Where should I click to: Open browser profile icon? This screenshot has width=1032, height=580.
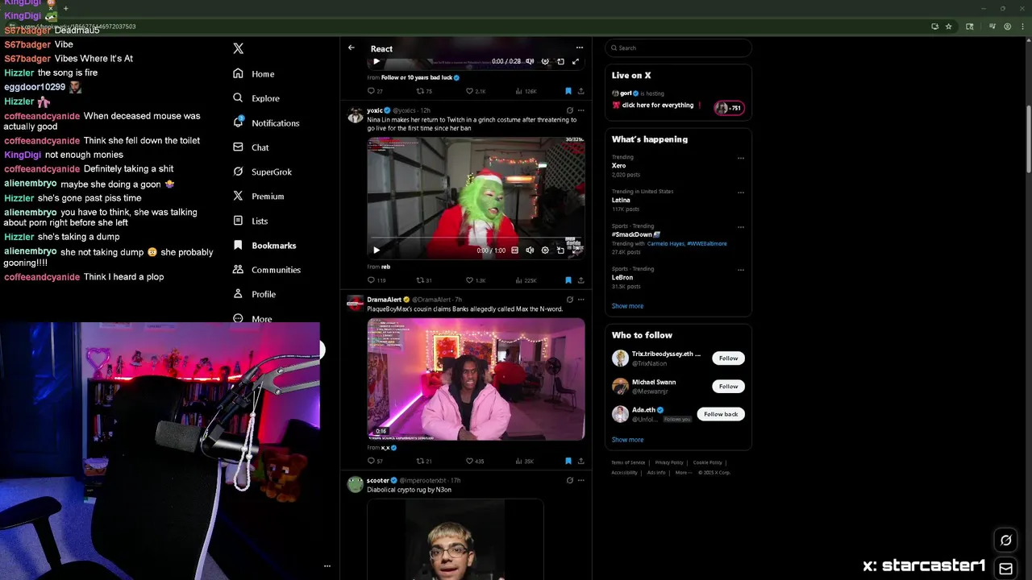[x=1007, y=27]
